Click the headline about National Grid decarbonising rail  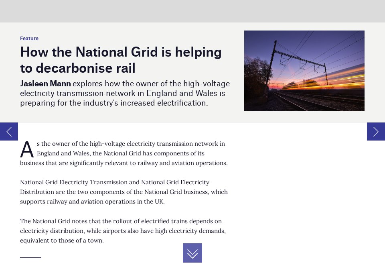[121, 59]
